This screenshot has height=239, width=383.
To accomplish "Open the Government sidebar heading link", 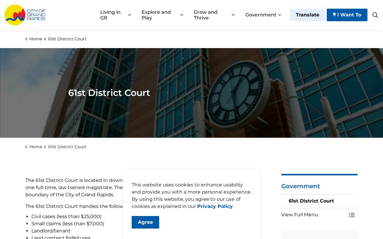I will point(300,186).
